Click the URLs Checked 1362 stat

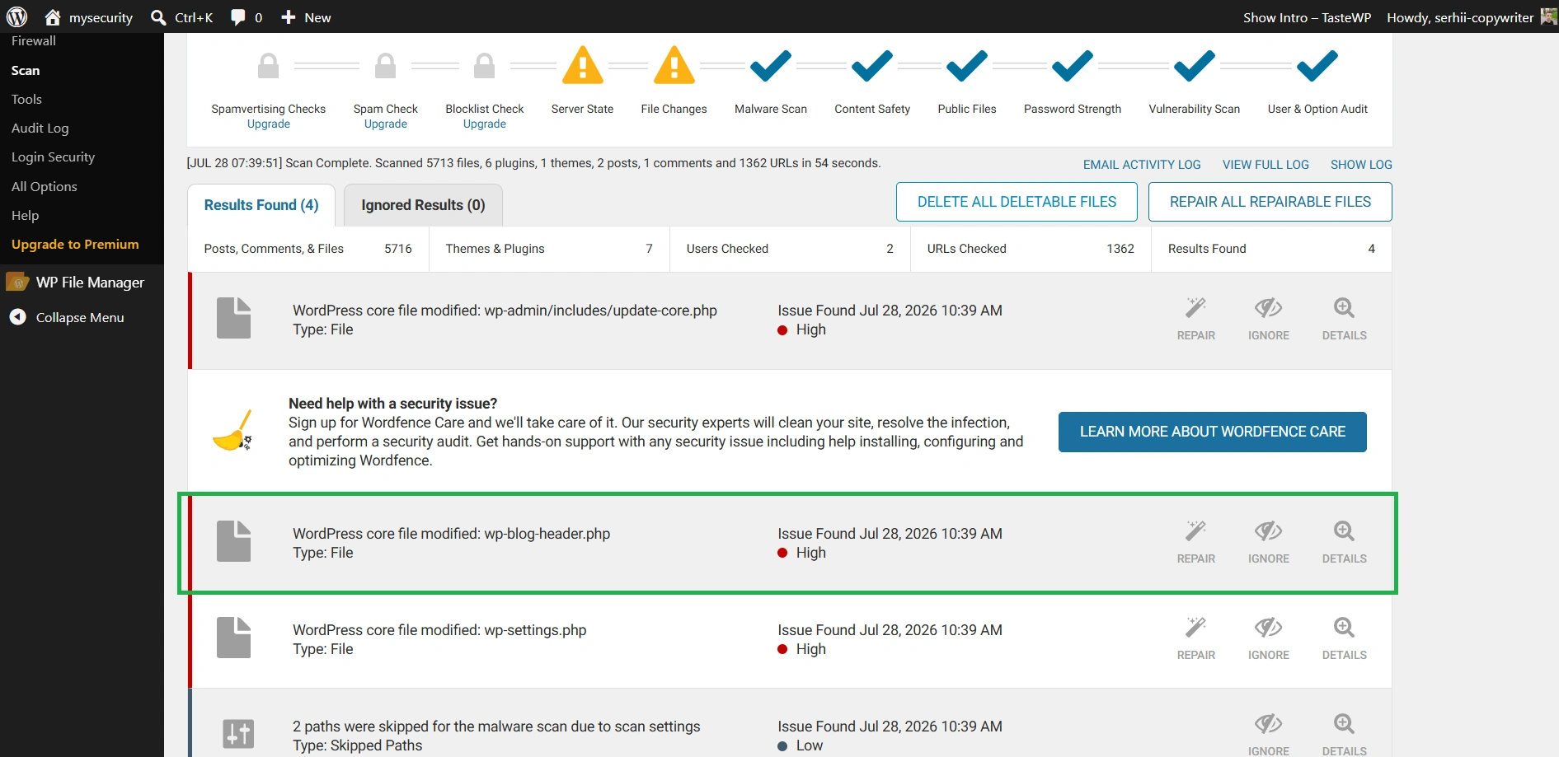pyautogui.click(x=1031, y=249)
